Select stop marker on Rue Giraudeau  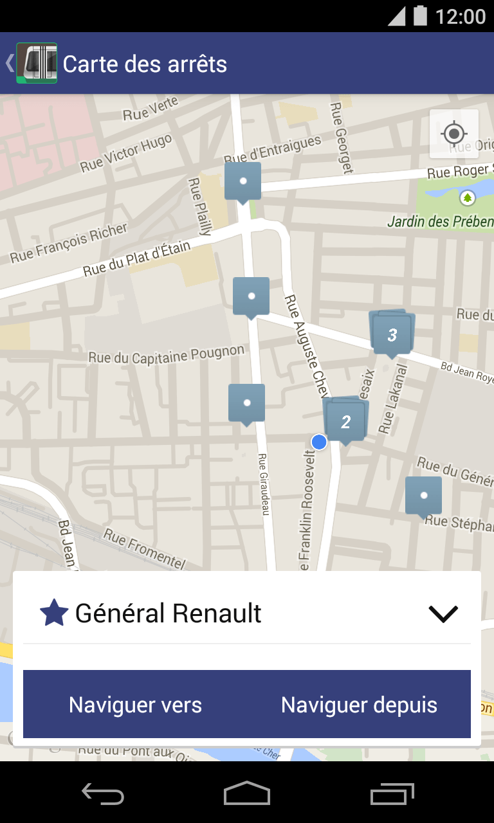[x=247, y=403]
